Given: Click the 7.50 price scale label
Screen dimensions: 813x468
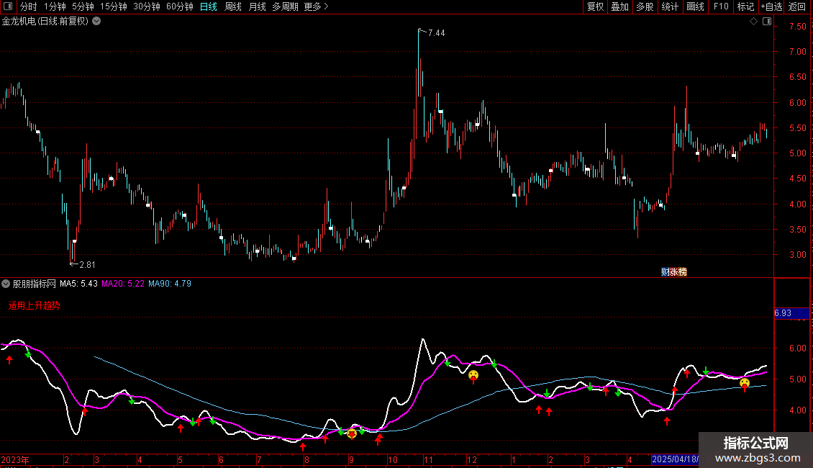Looking at the screenshot, I should (x=797, y=26).
